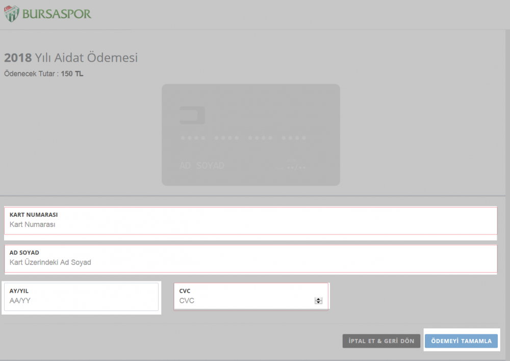This screenshot has height=361, width=510.
Task: Click inside the CVC input box
Action: pos(245,301)
